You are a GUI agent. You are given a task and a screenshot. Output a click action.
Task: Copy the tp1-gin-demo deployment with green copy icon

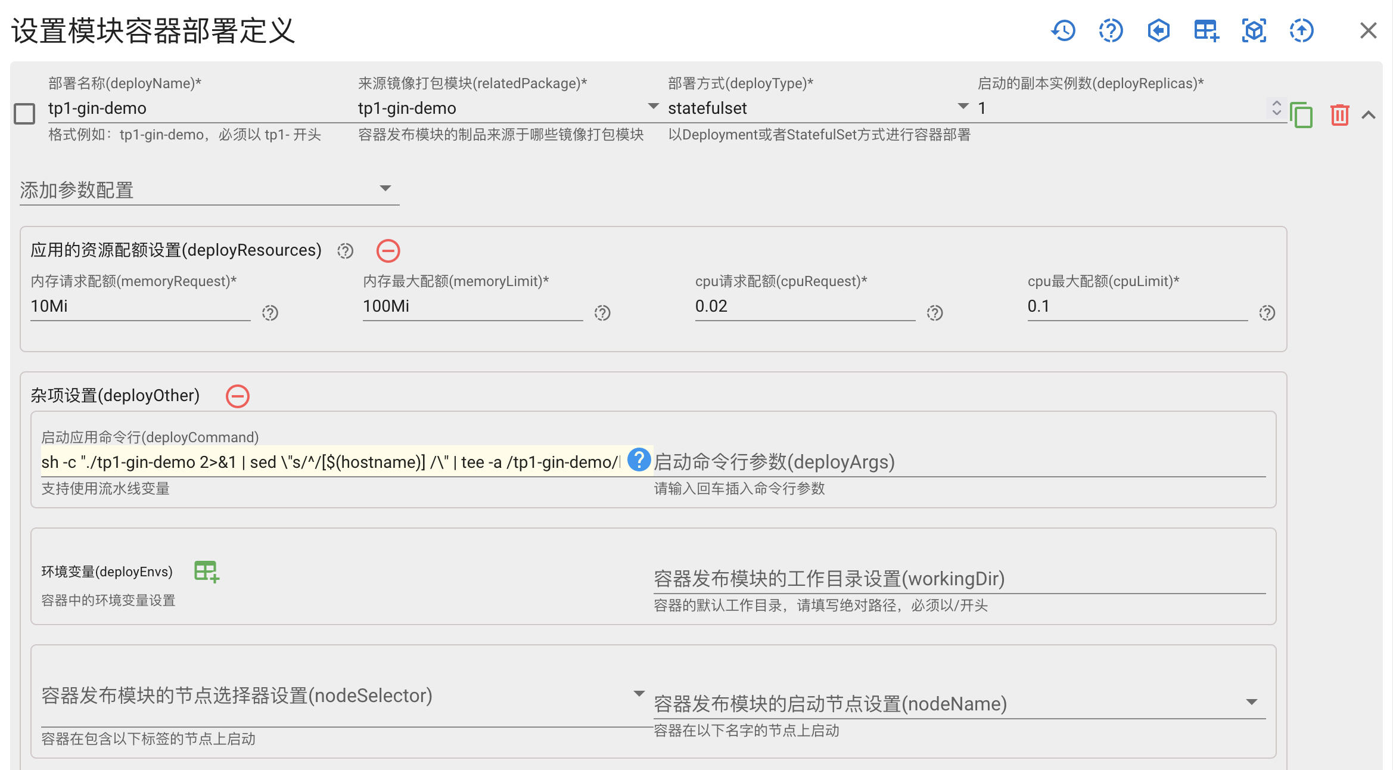coord(1302,115)
